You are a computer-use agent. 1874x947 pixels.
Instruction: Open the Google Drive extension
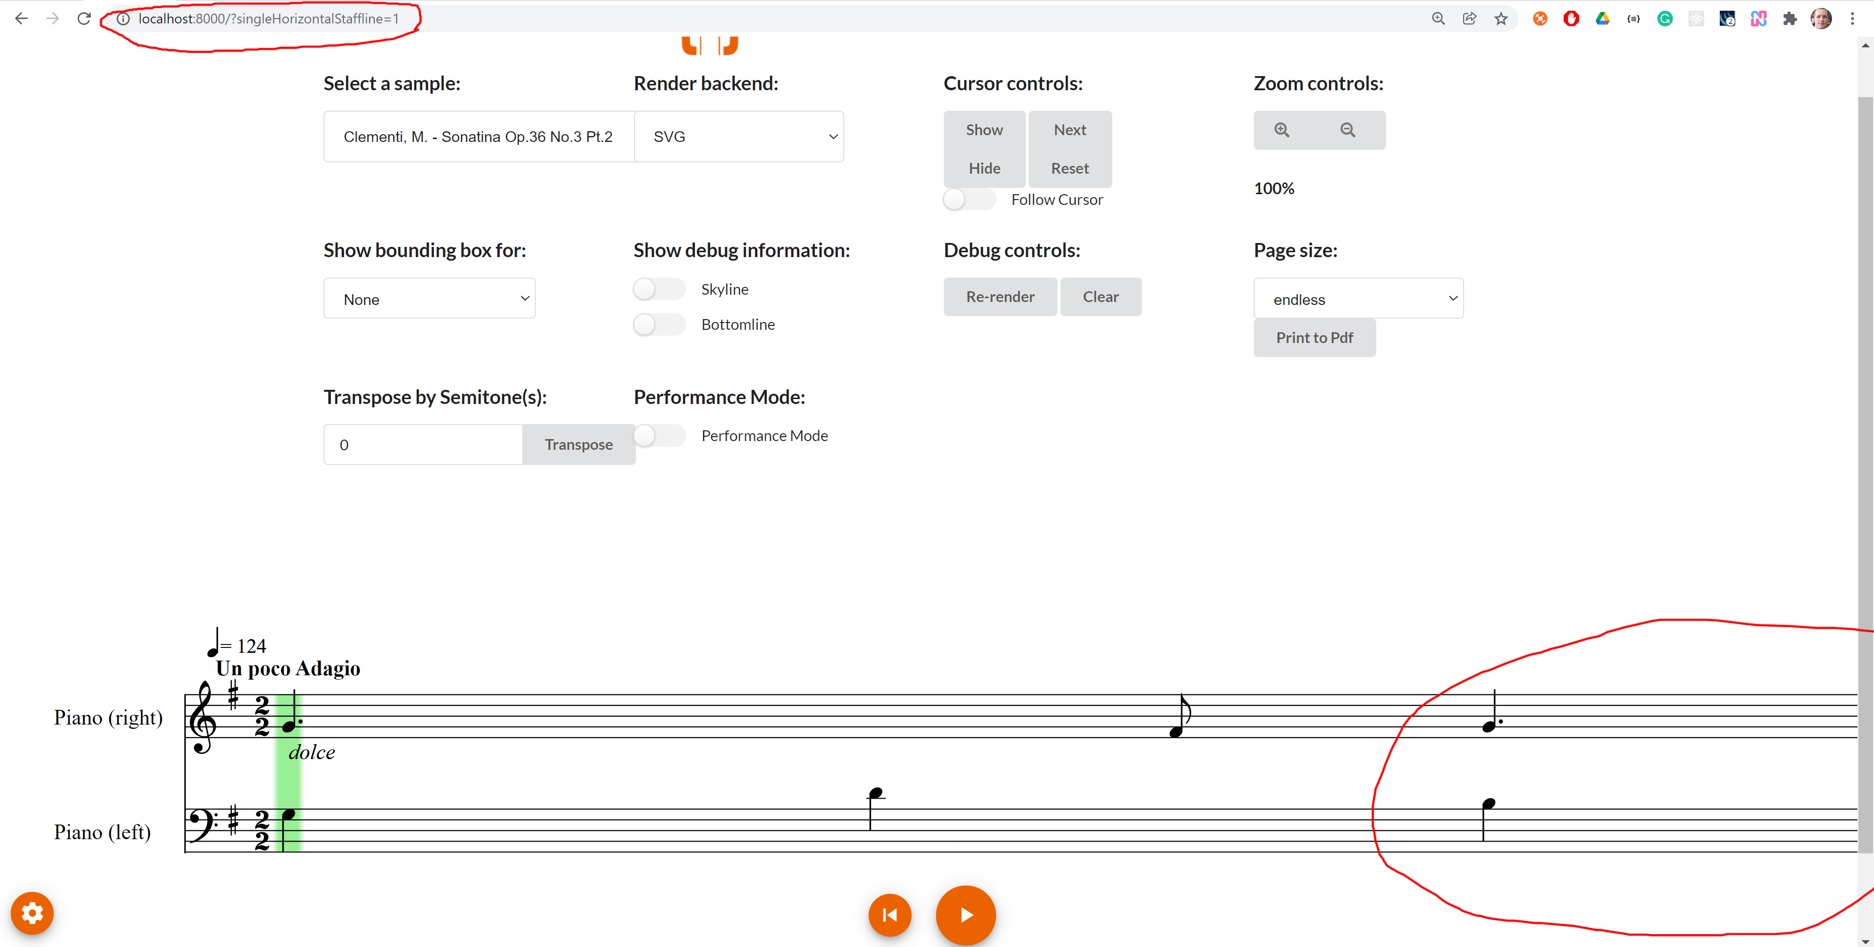point(1602,18)
